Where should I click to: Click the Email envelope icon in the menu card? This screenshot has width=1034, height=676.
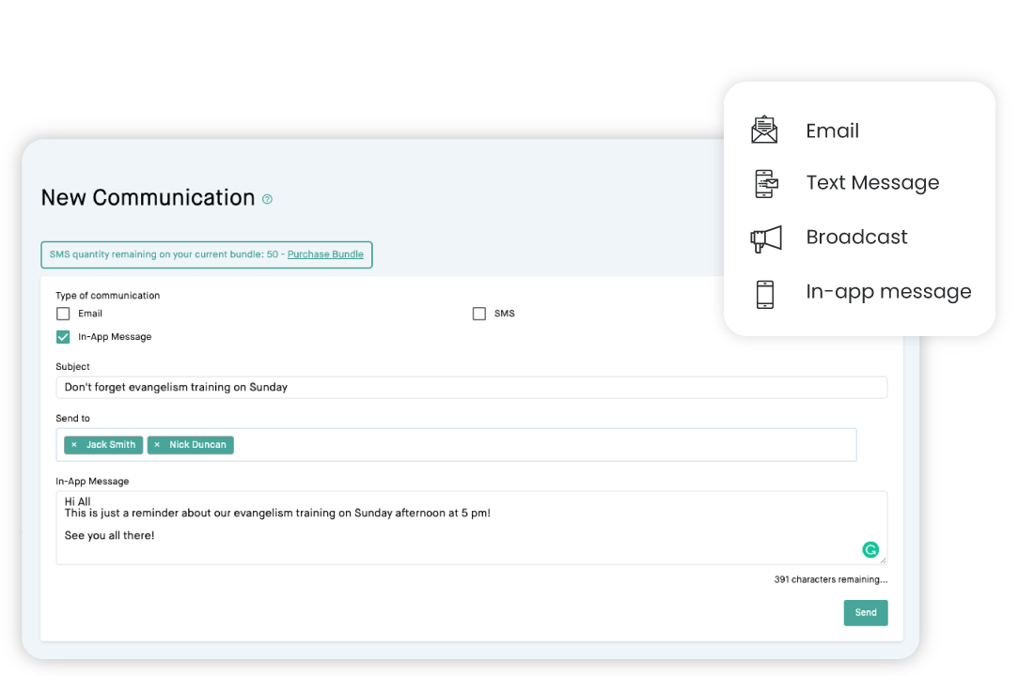764,130
